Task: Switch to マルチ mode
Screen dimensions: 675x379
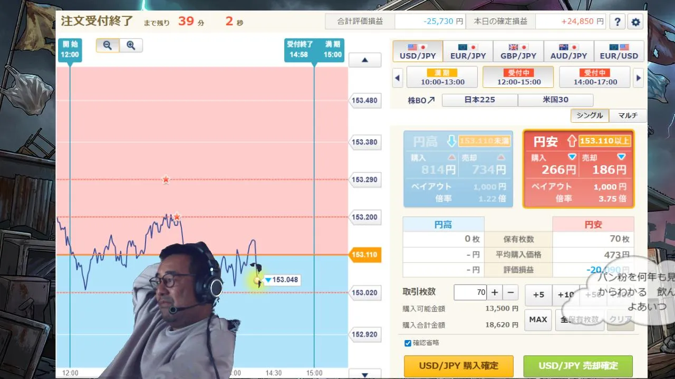Action: (628, 115)
